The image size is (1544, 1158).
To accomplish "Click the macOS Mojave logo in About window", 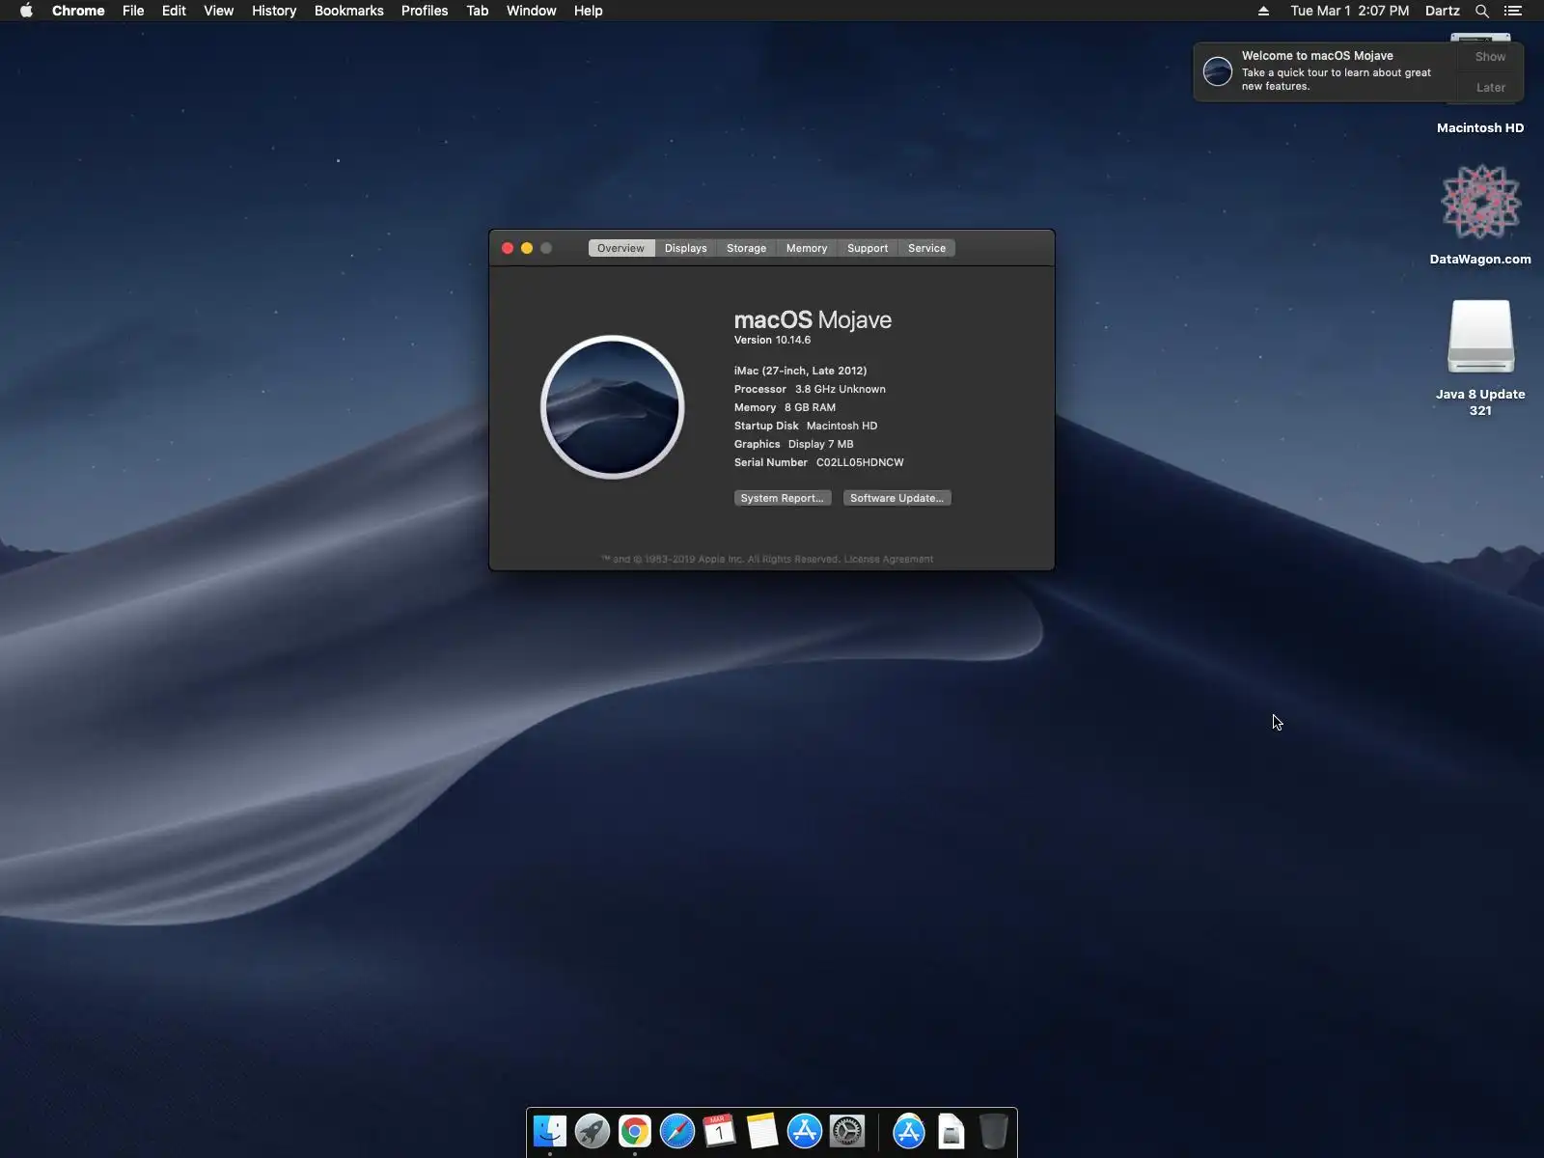I will [613, 407].
